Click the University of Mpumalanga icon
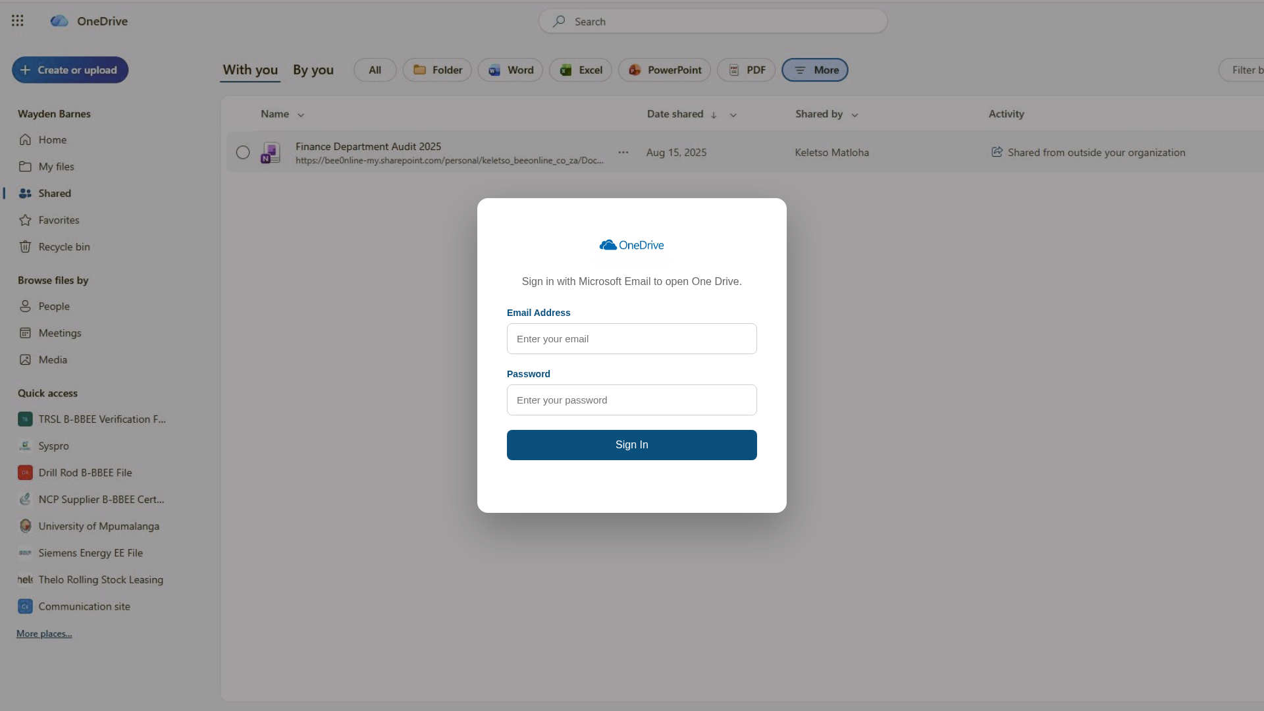Screen dimensions: 1264x711 [25, 526]
